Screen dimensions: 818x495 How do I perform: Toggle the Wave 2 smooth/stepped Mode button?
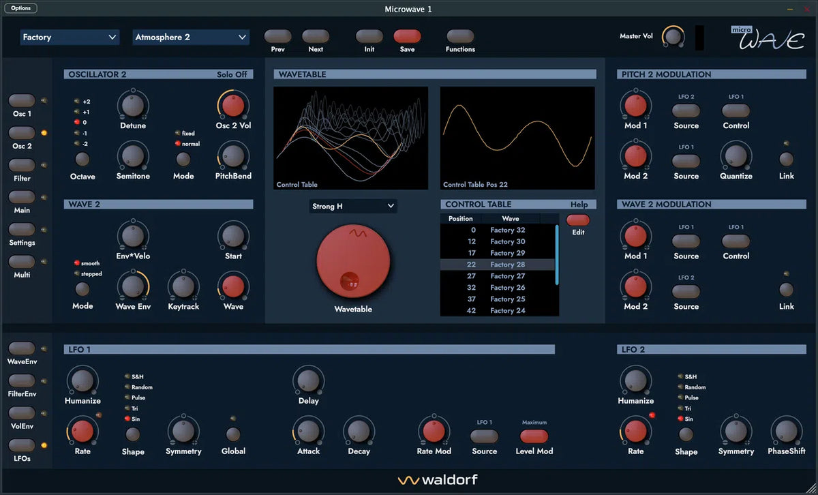click(x=82, y=289)
